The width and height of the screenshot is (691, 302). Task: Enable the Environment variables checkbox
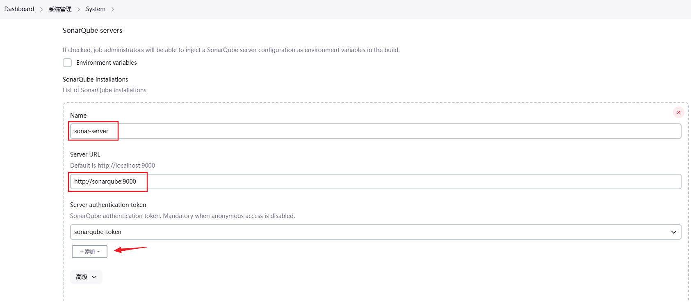pos(67,63)
